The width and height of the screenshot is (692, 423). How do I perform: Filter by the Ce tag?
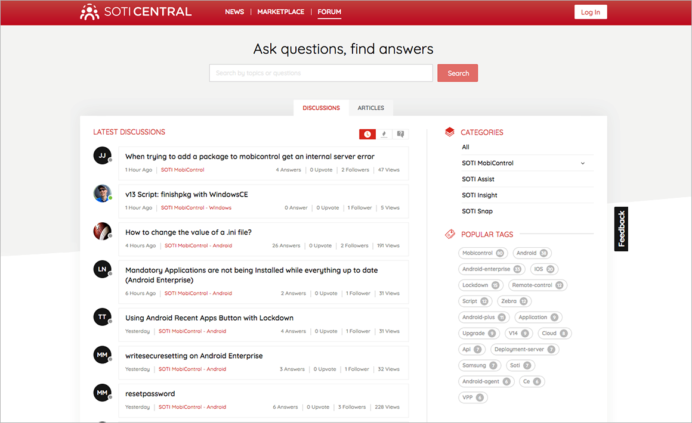[x=532, y=381]
